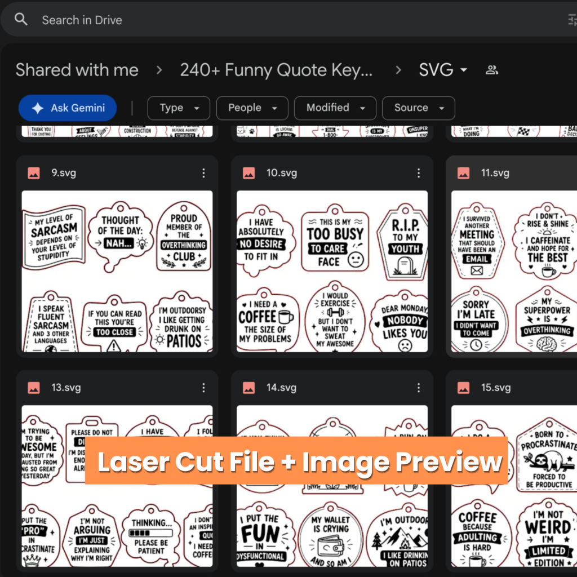577x577 pixels.
Task: Click the Gemini sparkle icon
Action: pos(38,108)
